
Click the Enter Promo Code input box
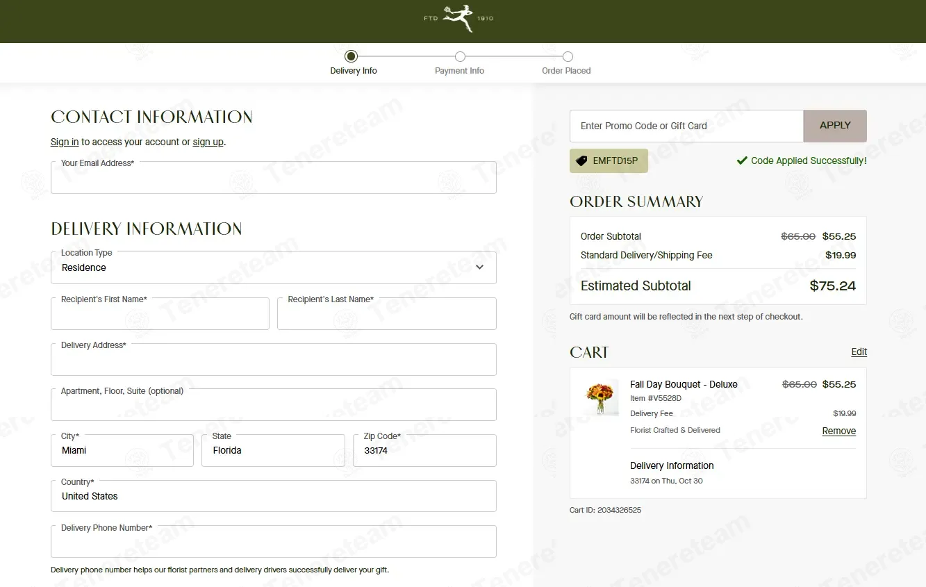(x=686, y=126)
